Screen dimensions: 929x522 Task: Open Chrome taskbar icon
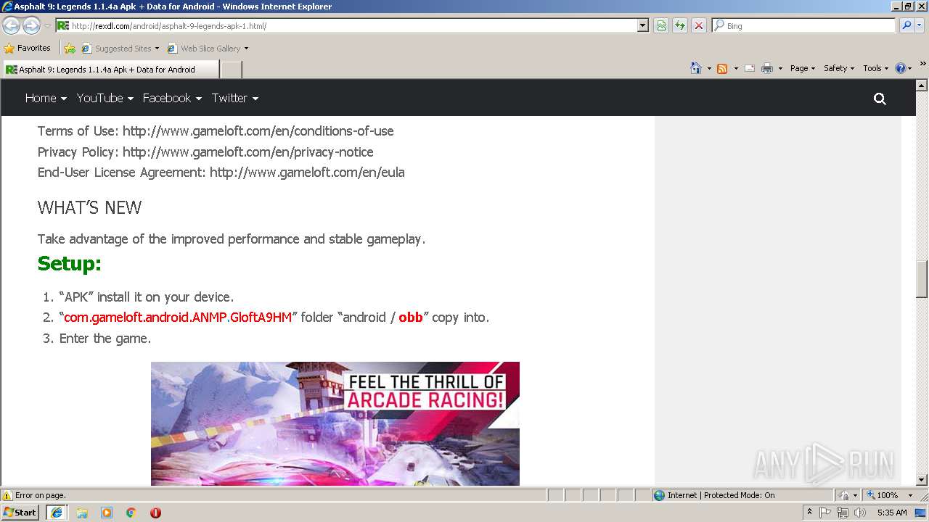pyautogui.click(x=131, y=513)
